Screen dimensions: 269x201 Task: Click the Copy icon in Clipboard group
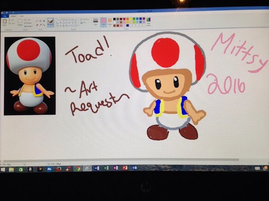tap(10, 23)
